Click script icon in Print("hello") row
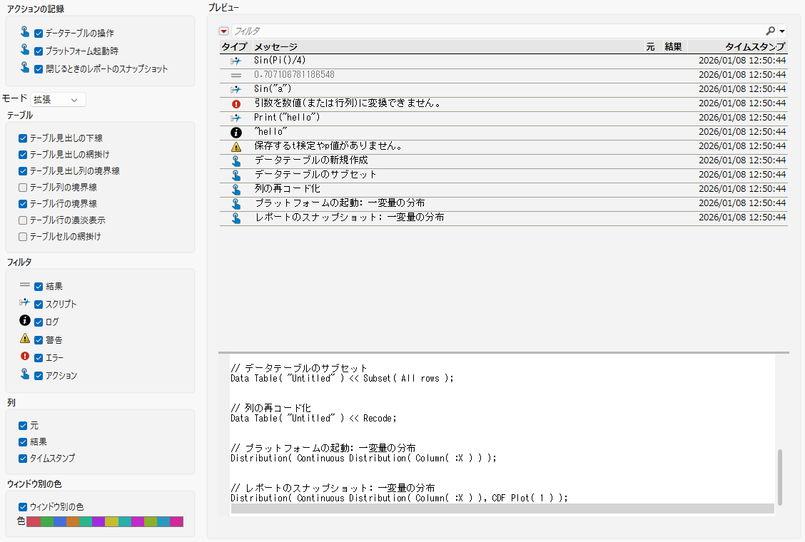This screenshot has height=542, width=805. pyautogui.click(x=236, y=118)
